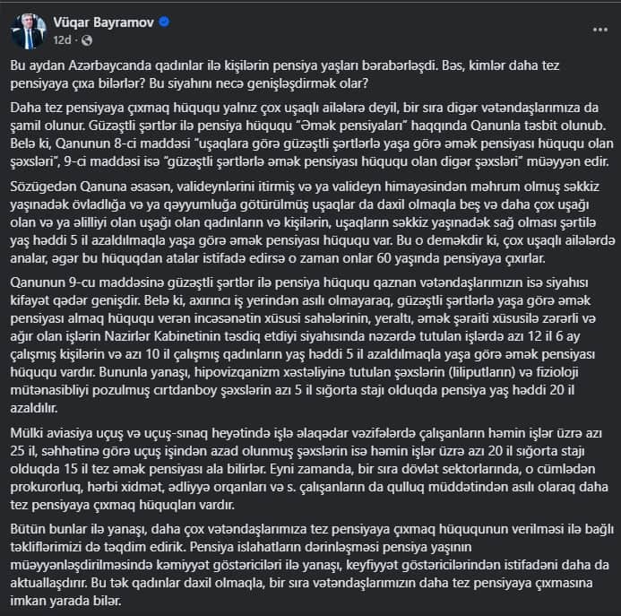Click the opening paragraph starting "Bu aydan Azərbaycanda"
Image resolution: width=621 pixels, height=616 pixels.
[x=284, y=74]
